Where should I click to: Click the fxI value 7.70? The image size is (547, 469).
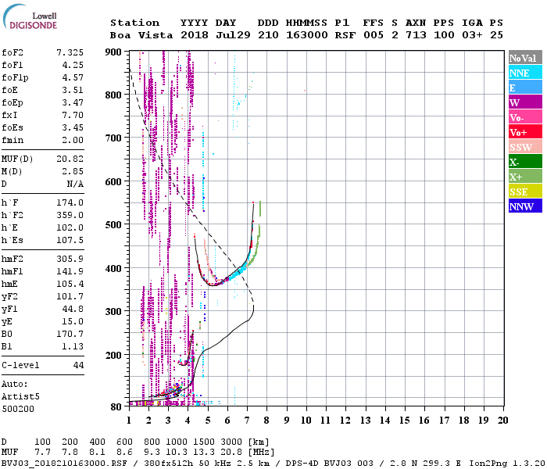tap(73, 115)
